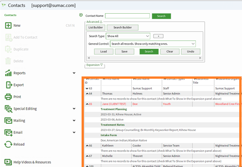
Task: Collapse contact row 67 Michelle Theoret
Action: tap(87, 156)
